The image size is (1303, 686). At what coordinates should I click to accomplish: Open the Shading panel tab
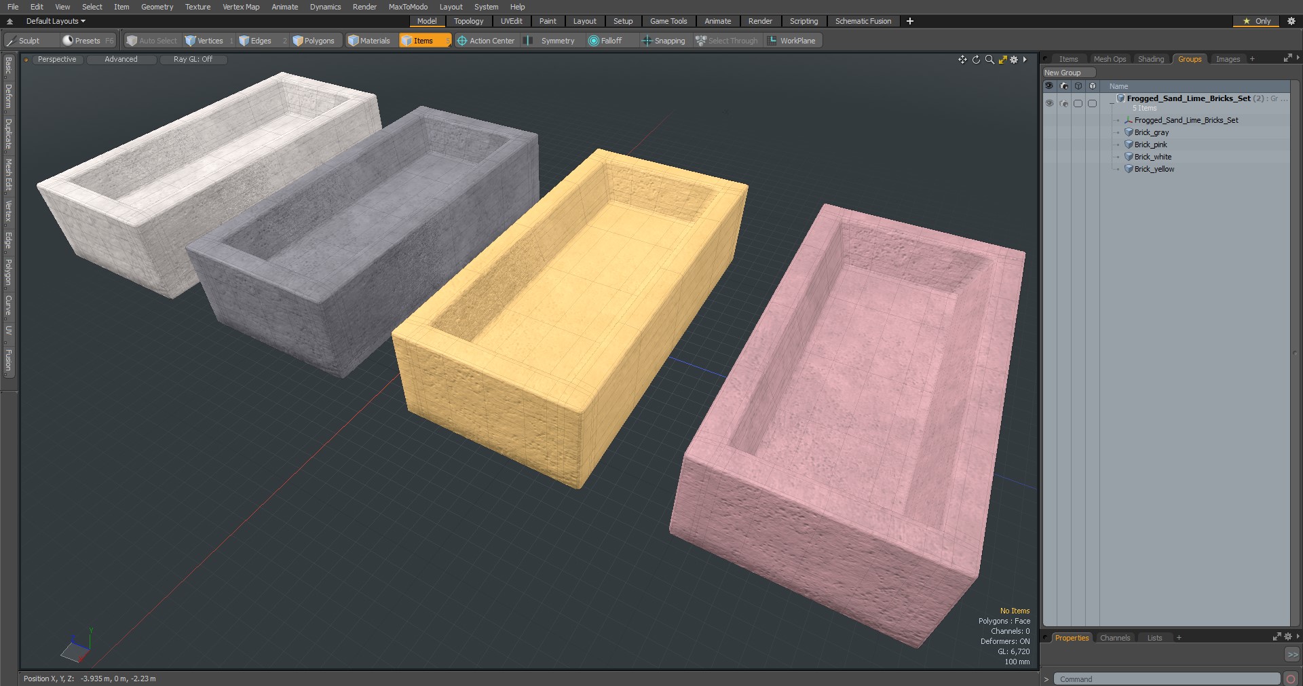click(x=1150, y=60)
